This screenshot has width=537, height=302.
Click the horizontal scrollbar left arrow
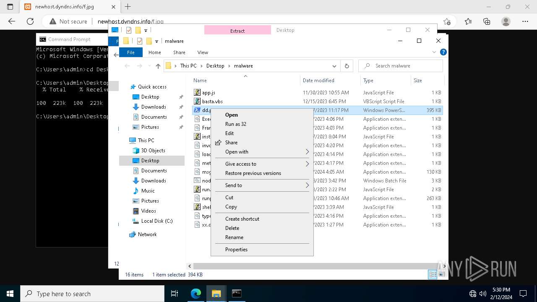(x=190, y=266)
